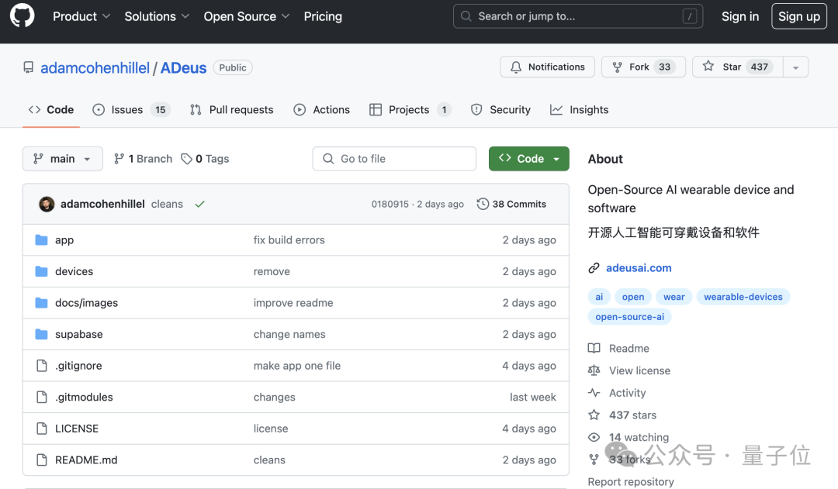Image resolution: width=838 pixels, height=489 pixels.
Task: Click the devices folder icon
Action: (x=41, y=271)
